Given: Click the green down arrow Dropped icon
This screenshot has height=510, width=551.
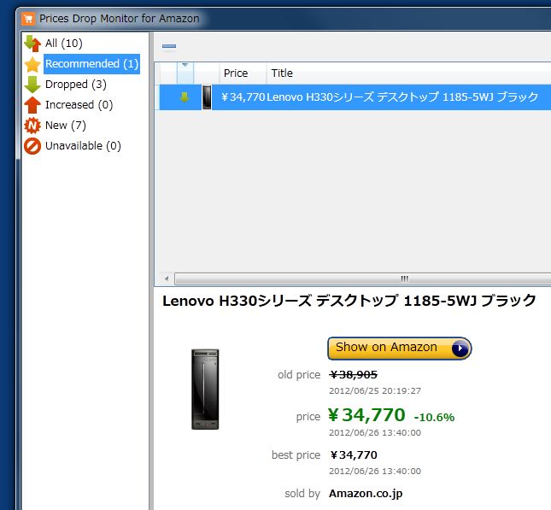Looking at the screenshot, I should (32, 85).
